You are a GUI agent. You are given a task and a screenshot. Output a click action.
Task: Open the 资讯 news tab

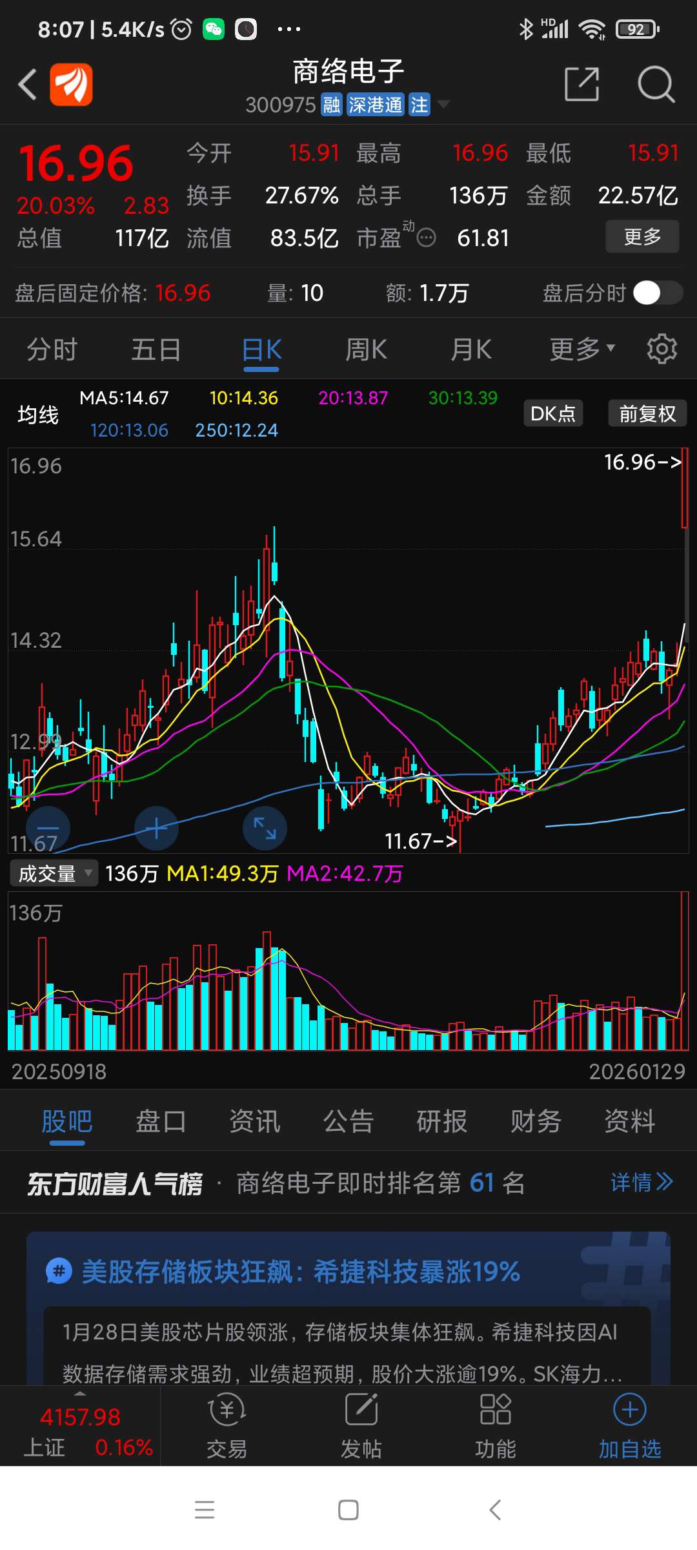(x=255, y=1121)
